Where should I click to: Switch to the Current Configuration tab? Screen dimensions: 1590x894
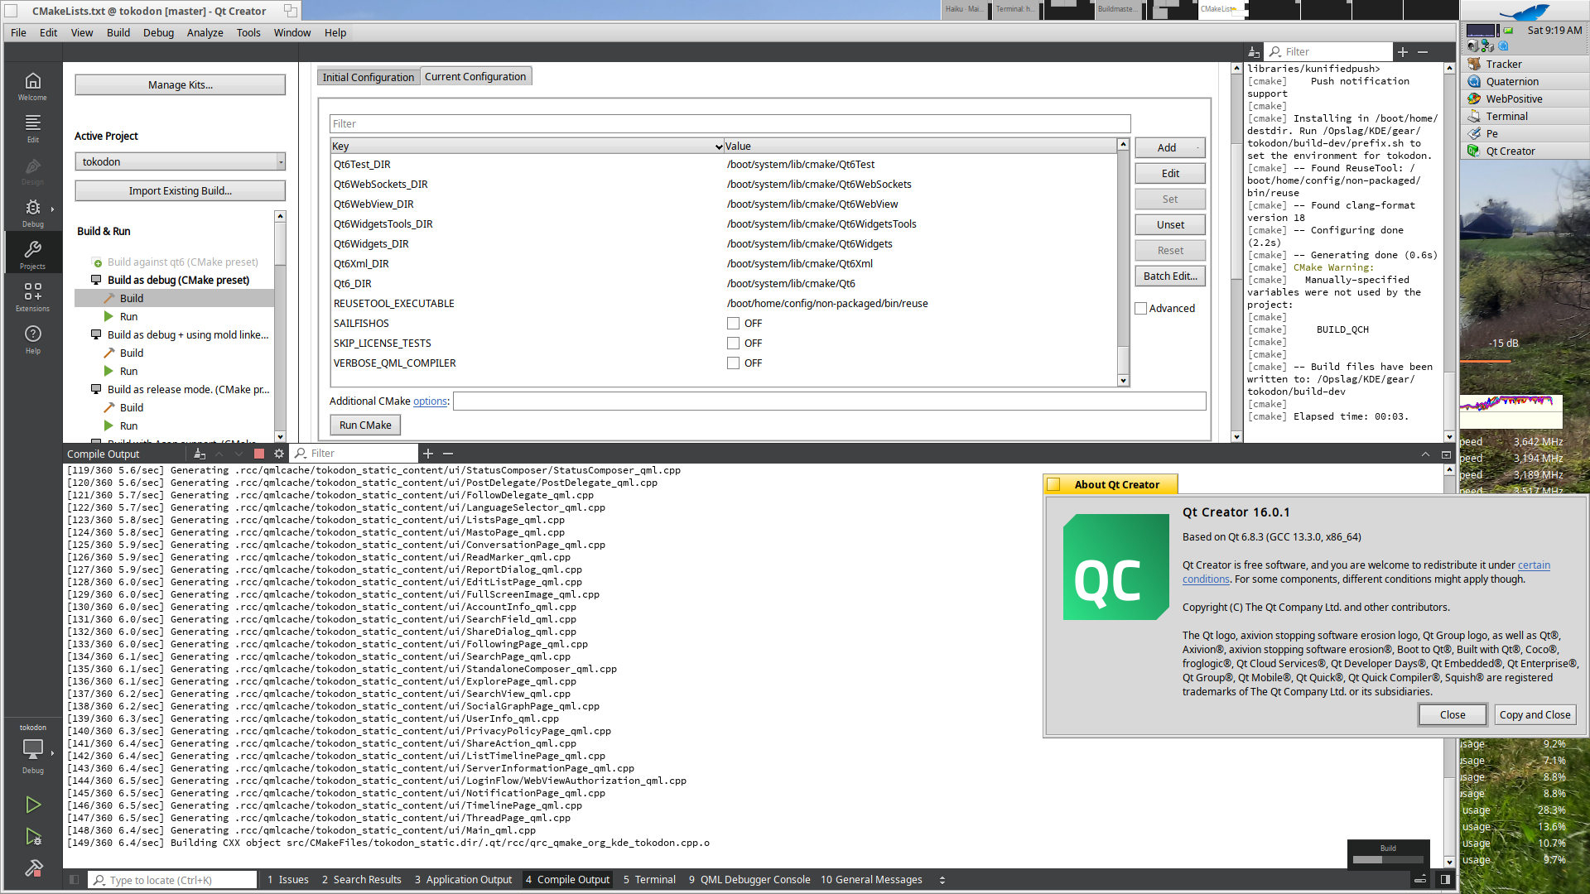[475, 77]
